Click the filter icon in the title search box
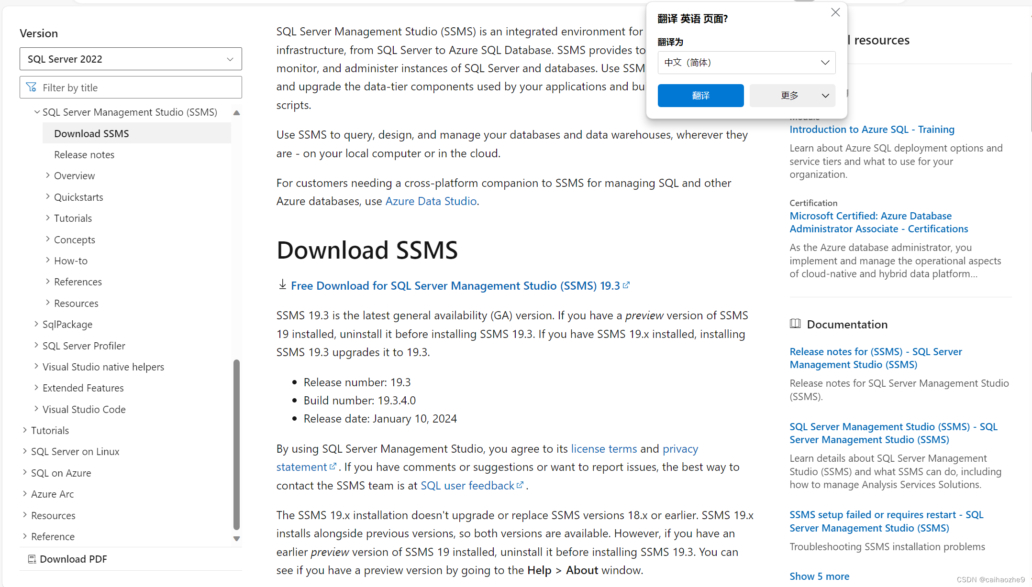This screenshot has height=587, width=1032. point(32,87)
